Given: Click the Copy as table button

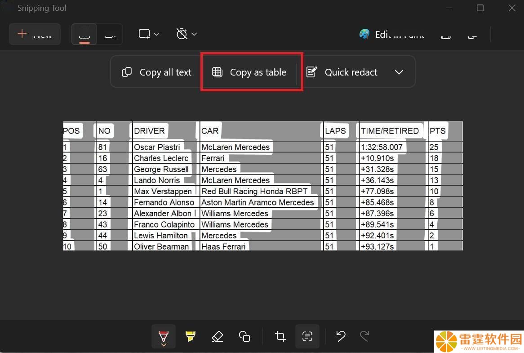Looking at the screenshot, I should click(x=249, y=72).
